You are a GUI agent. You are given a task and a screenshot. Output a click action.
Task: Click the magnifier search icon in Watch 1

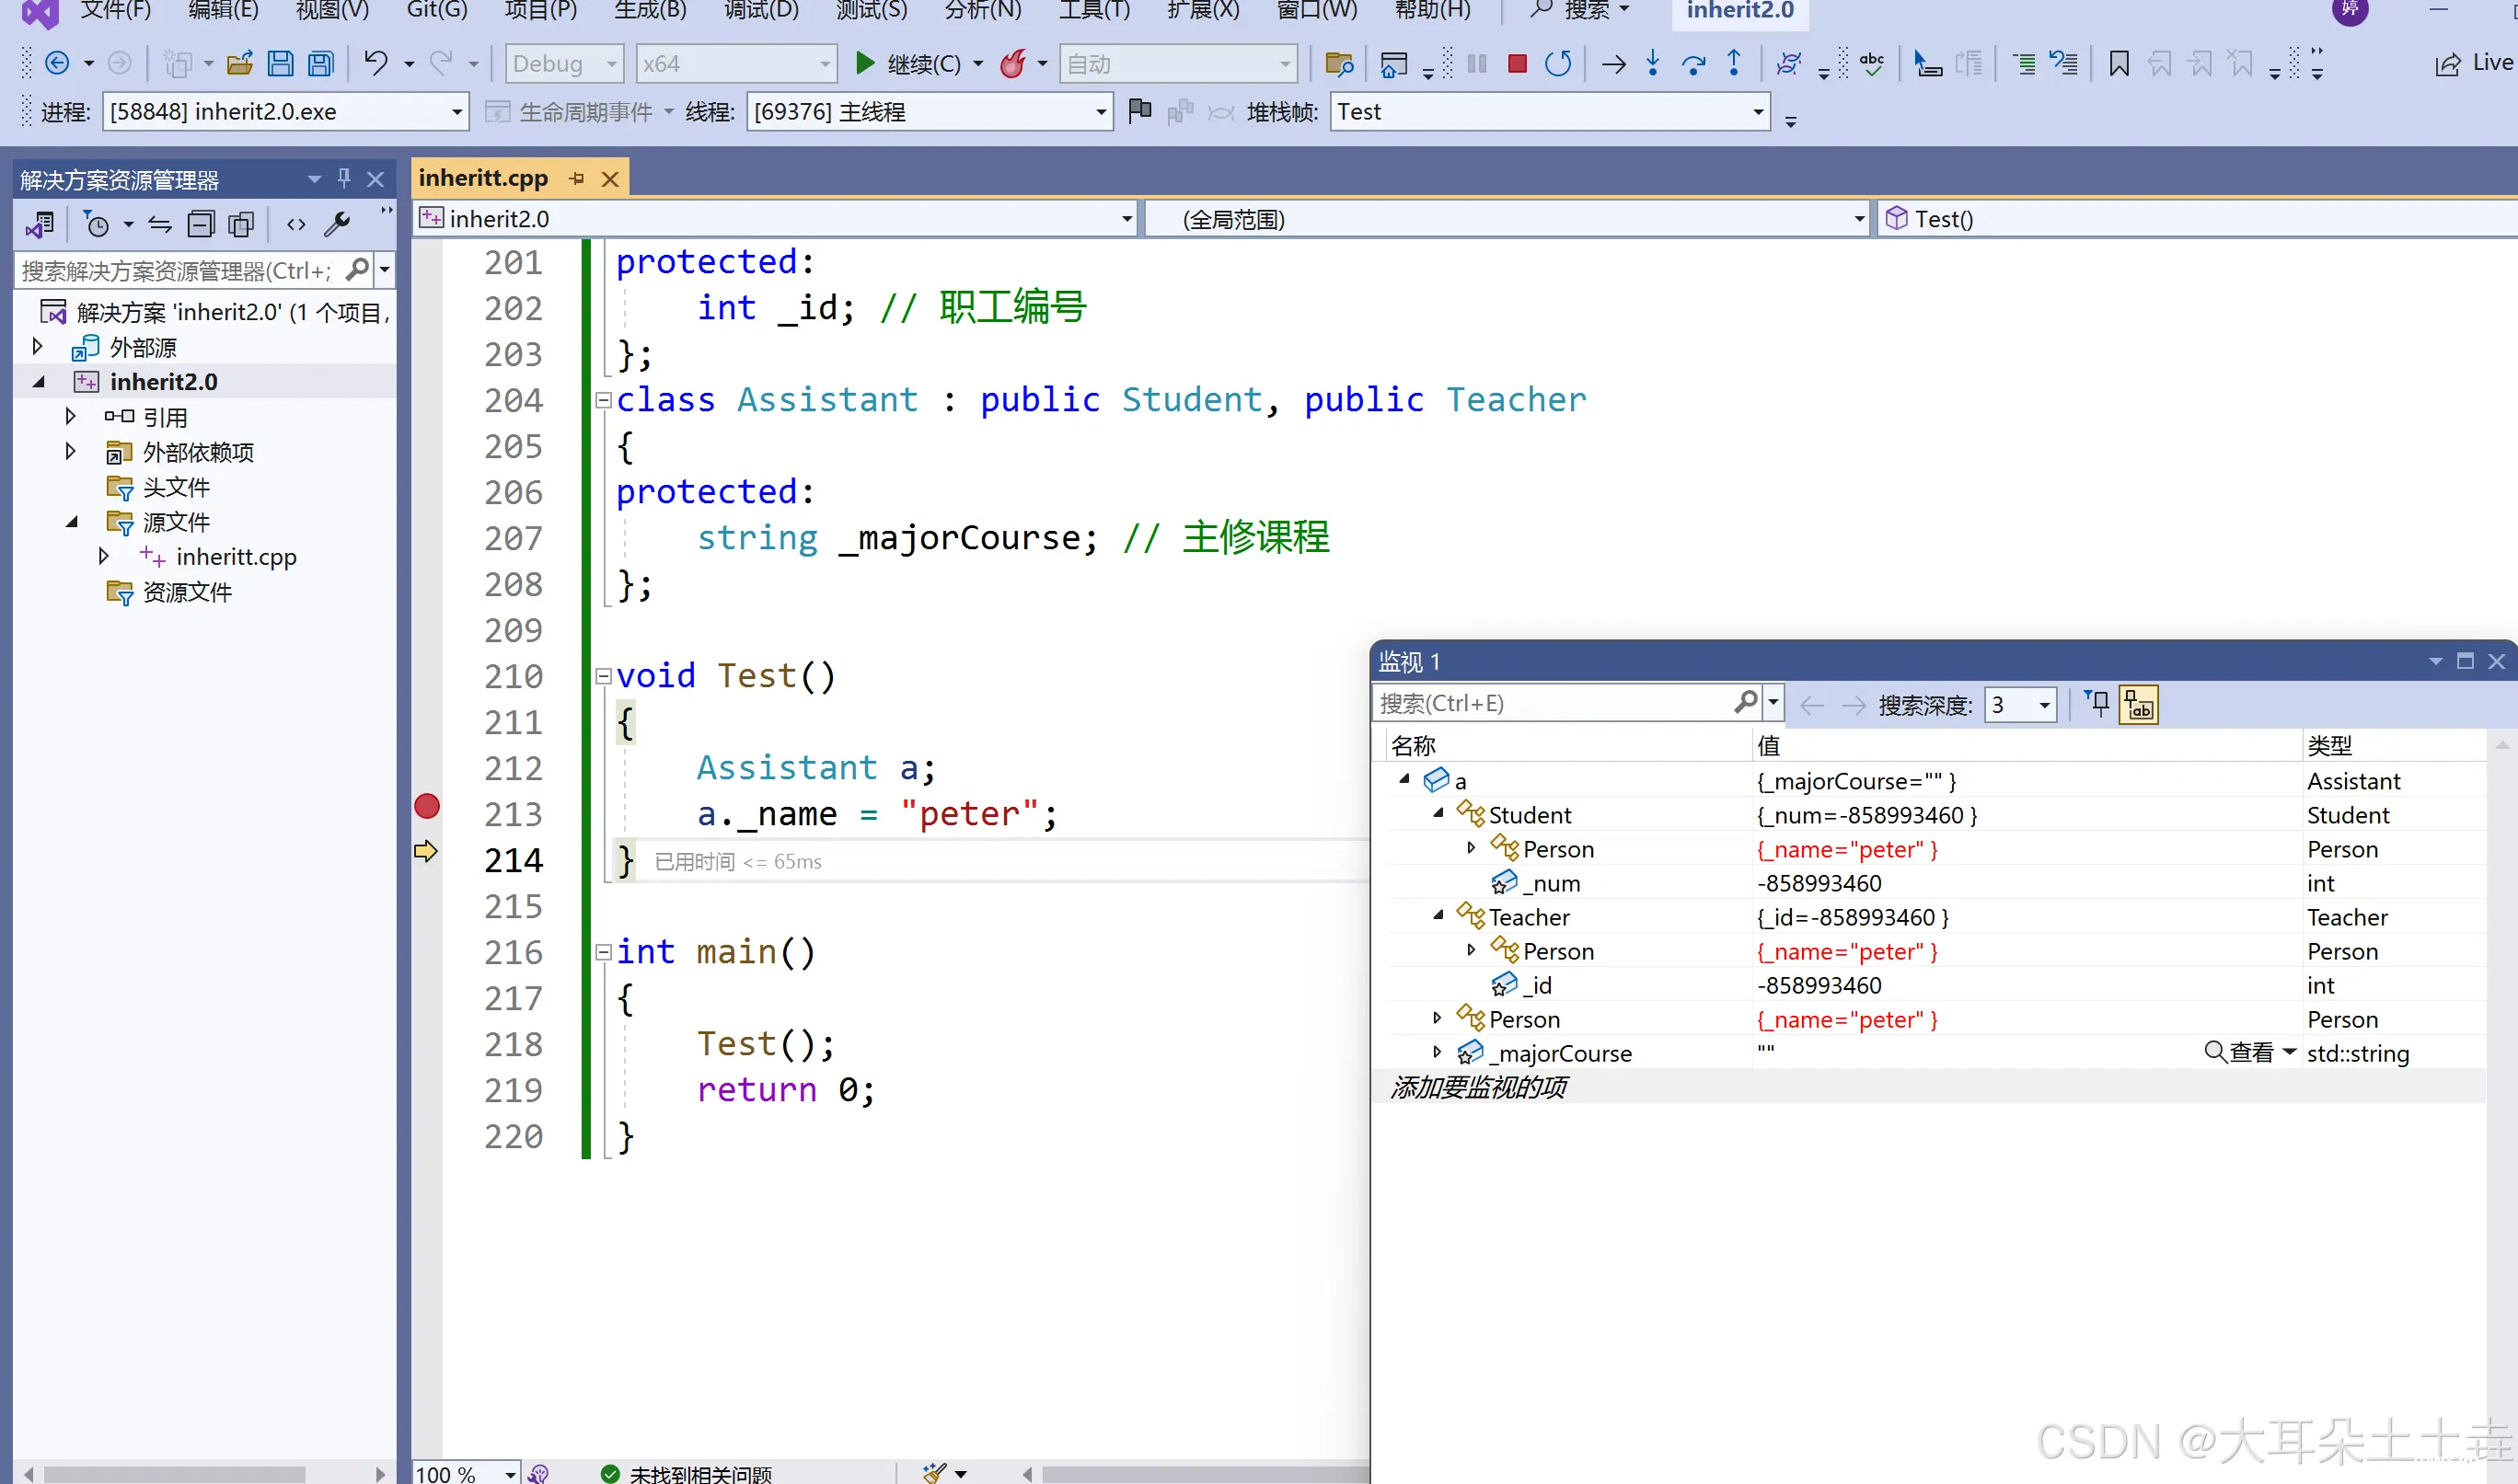click(x=1745, y=703)
